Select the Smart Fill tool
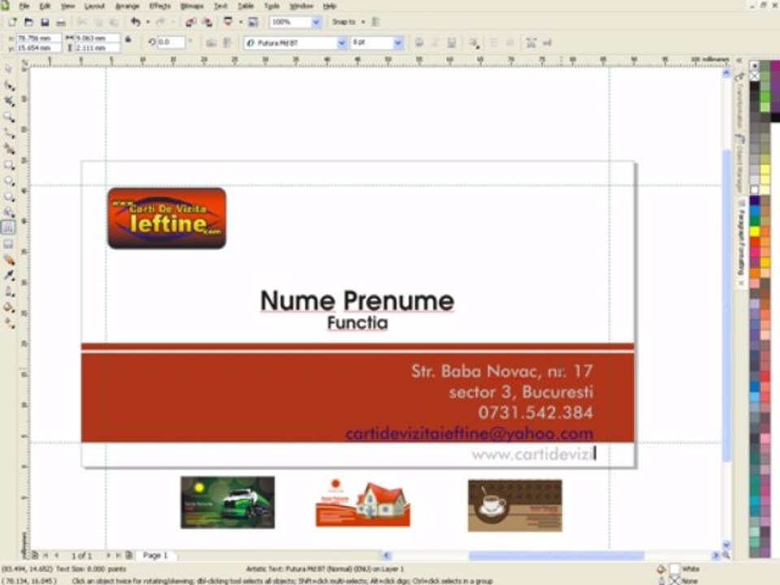 [x=8, y=149]
